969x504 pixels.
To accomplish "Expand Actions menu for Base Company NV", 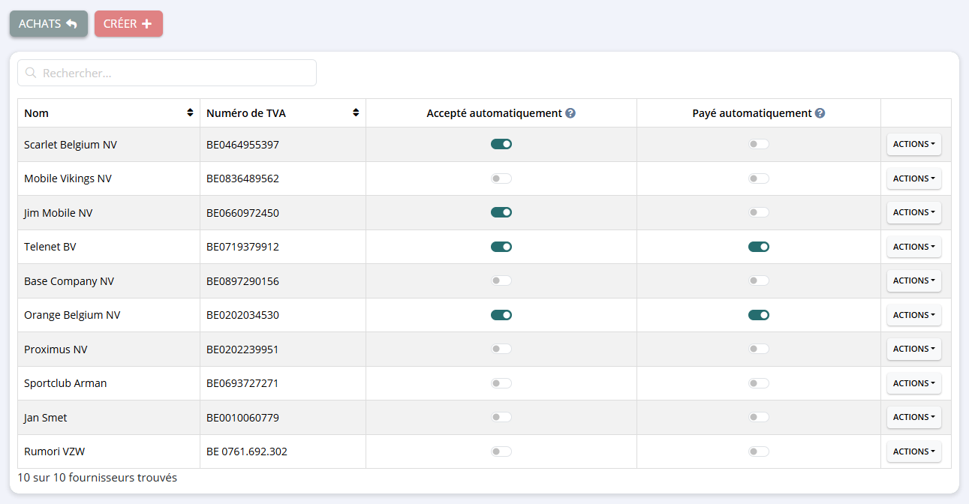I will click(x=913, y=280).
